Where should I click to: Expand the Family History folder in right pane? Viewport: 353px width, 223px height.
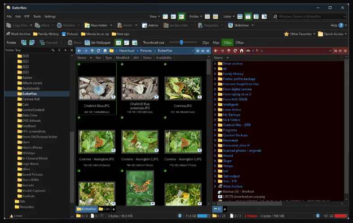click(x=215, y=74)
